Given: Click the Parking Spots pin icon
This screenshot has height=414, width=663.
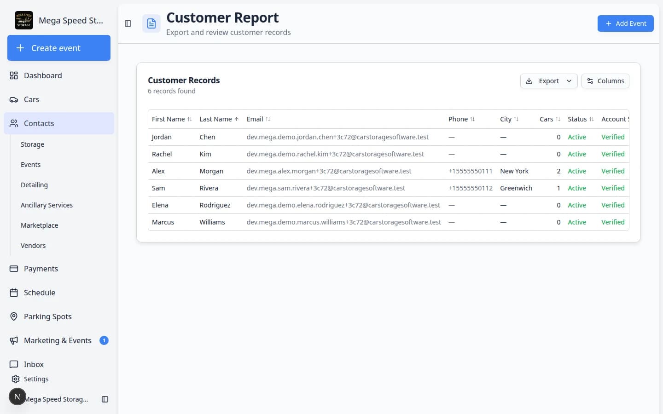Looking at the screenshot, I should pyautogui.click(x=14, y=316).
